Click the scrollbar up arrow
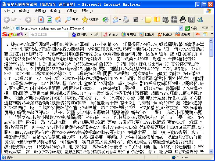Image resolution: width=215 pixels, height=161 pixels. (211, 41)
